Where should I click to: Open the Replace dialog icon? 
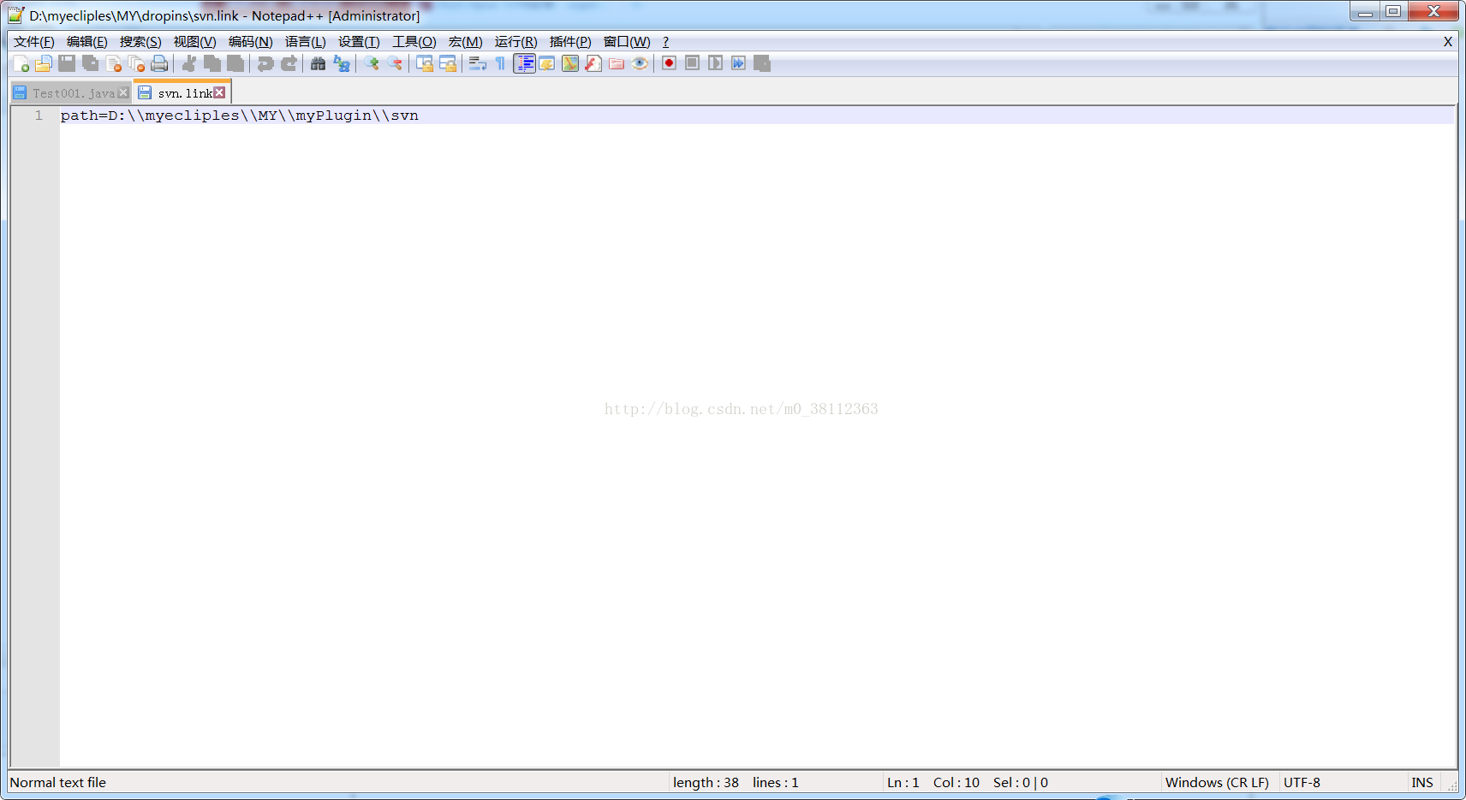(342, 63)
